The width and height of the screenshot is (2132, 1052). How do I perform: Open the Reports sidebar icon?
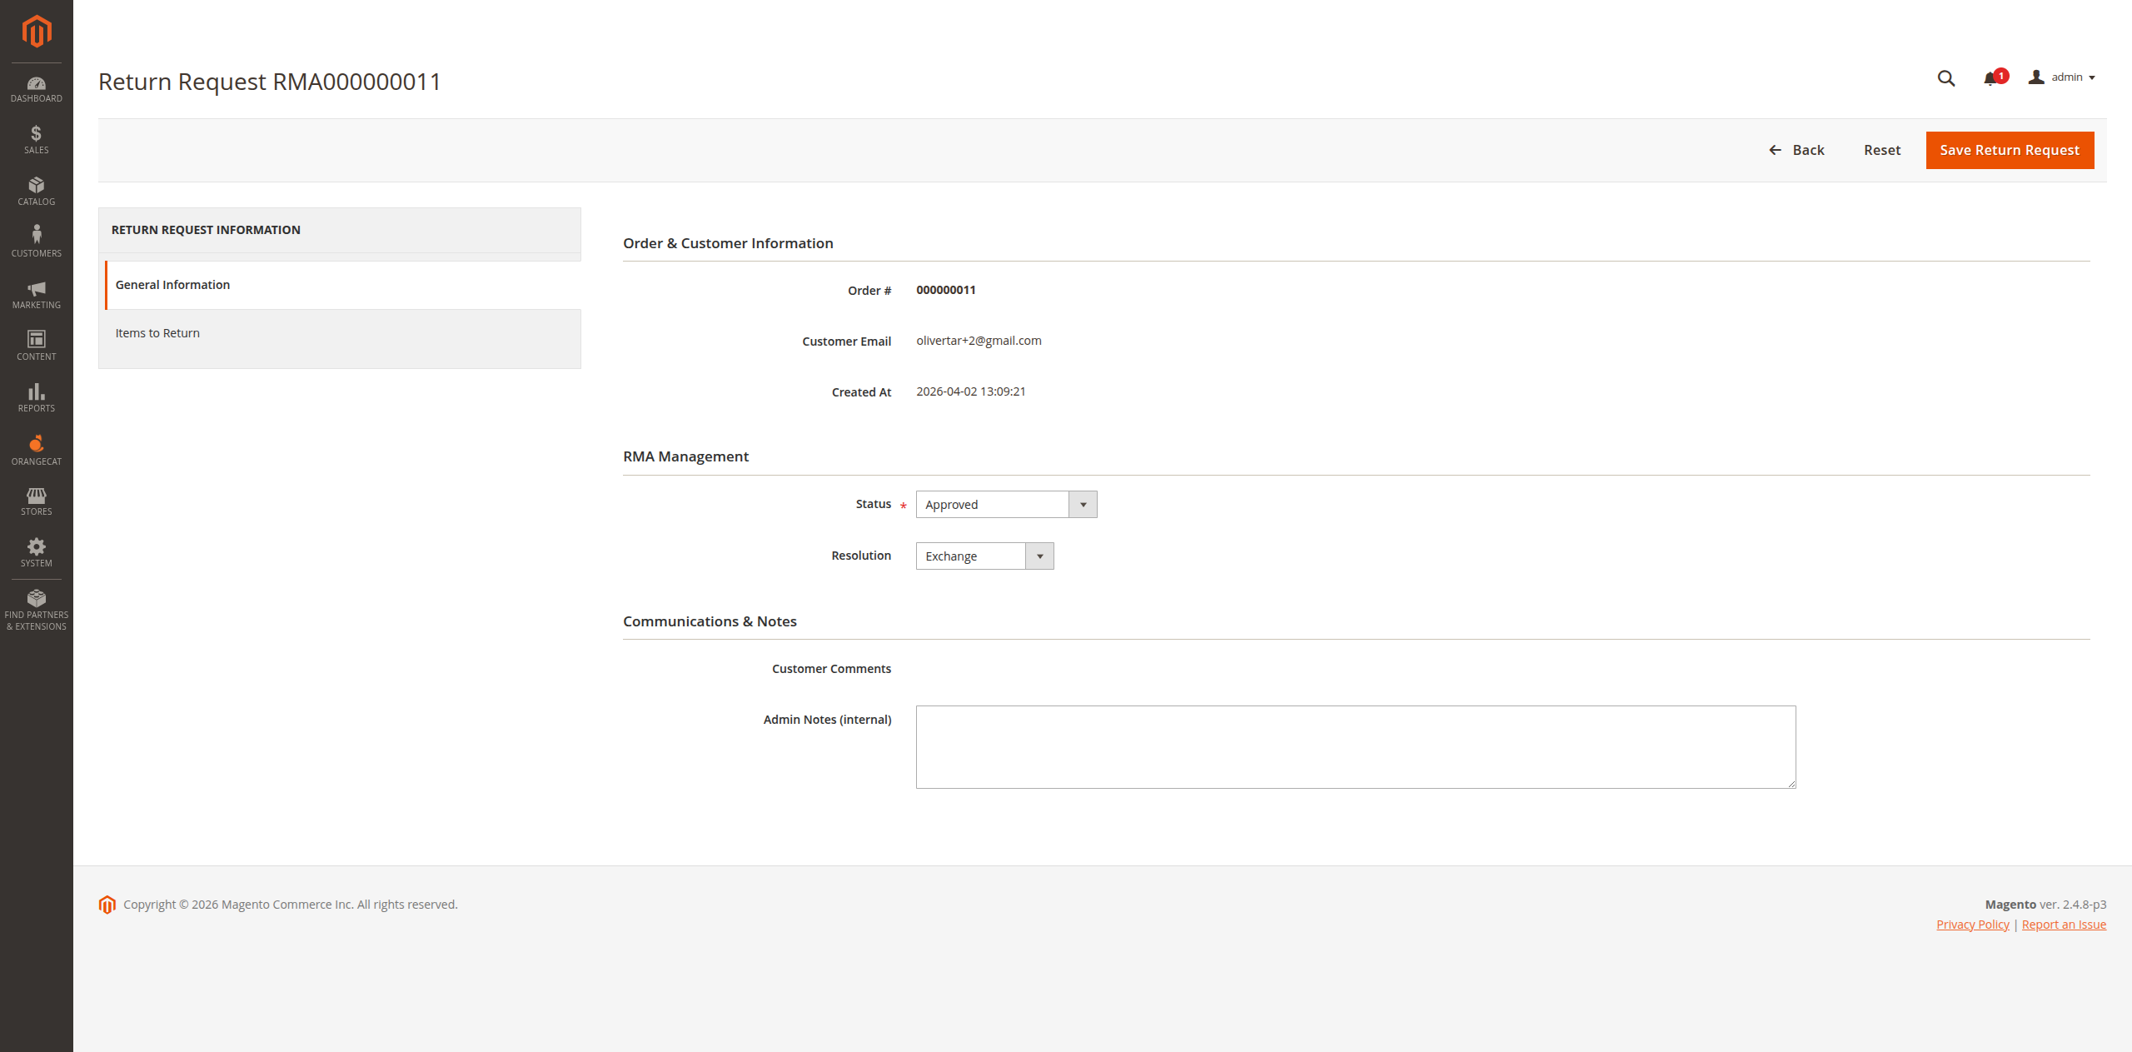click(36, 396)
